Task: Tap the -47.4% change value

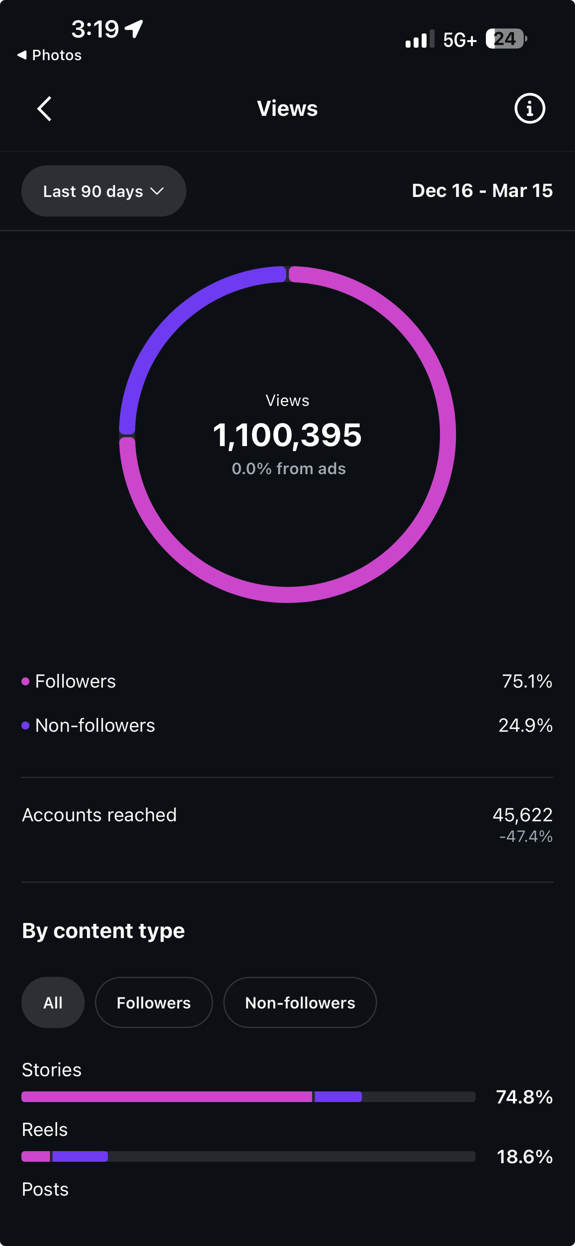Action: pyautogui.click(x=526, y=836)
